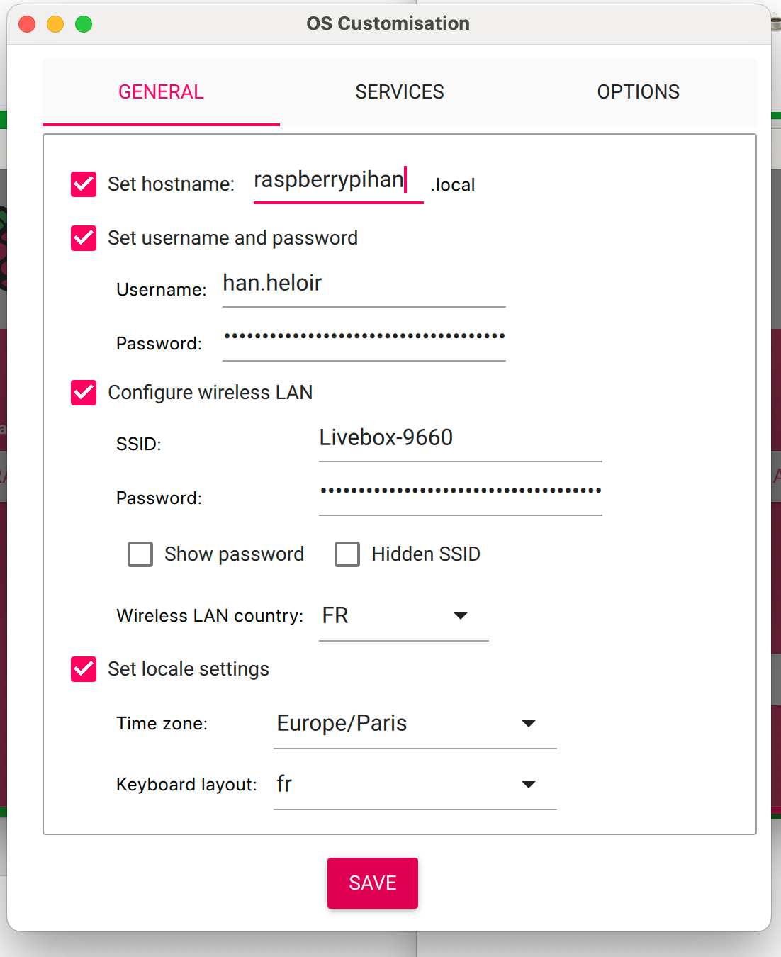Toggle Set locale settings checkbox
This screenshot has height=957, width=781.
(84, 669)
